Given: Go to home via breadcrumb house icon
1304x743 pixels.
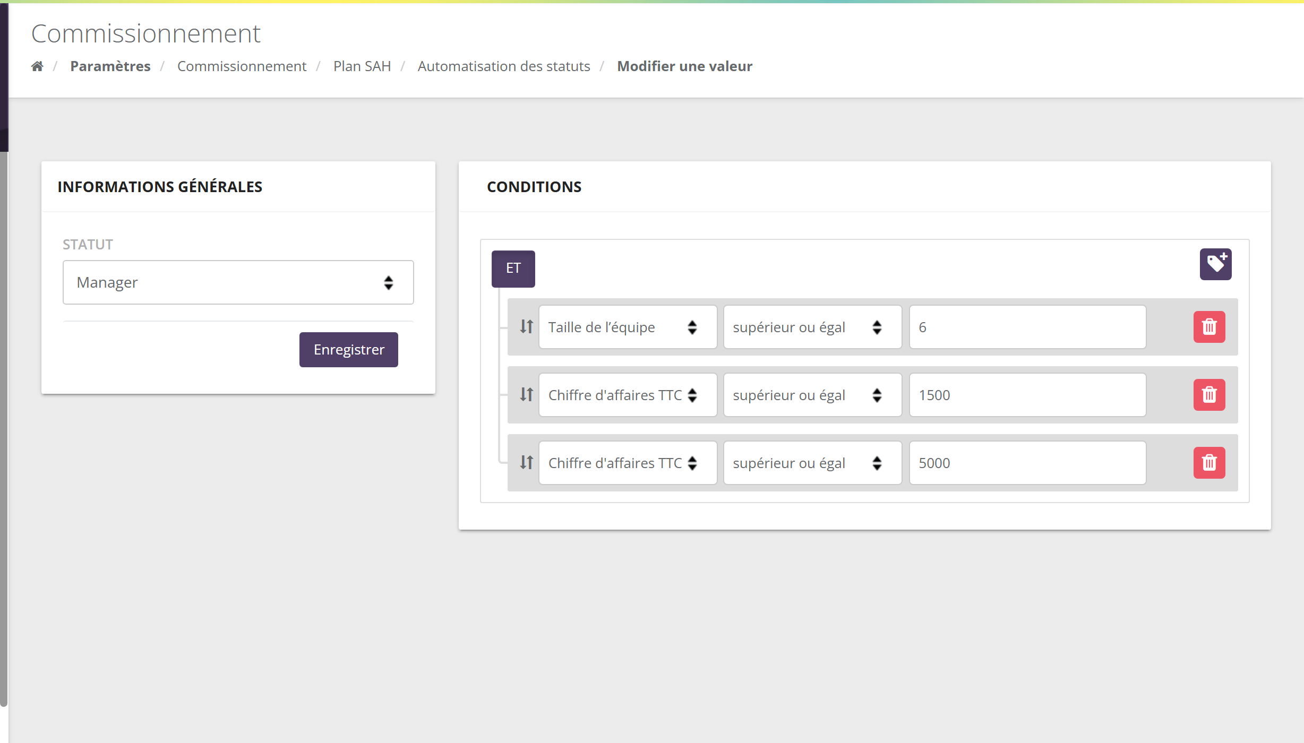Looking at the screenshot, I should 37,66.
